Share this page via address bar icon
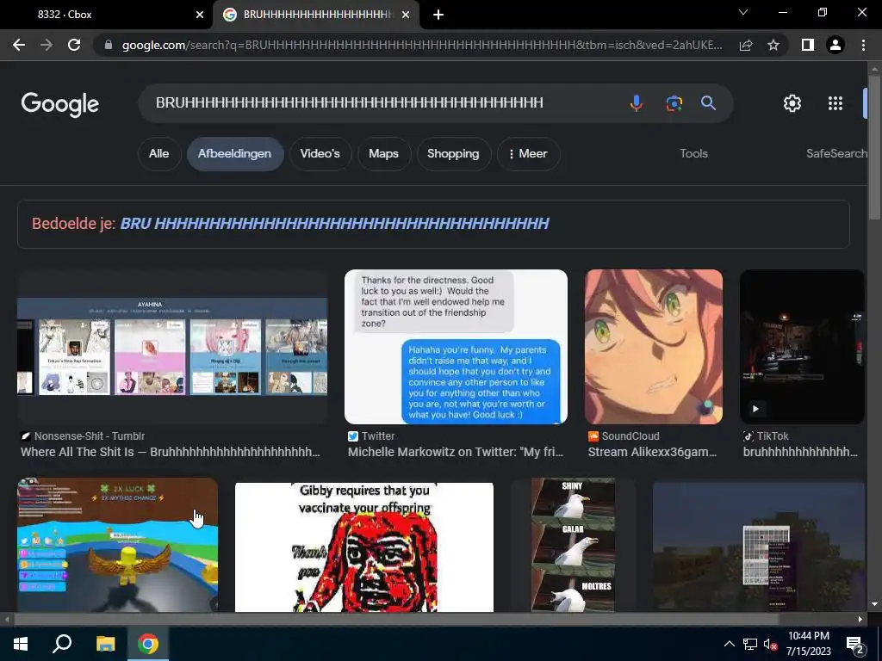The width and height of the screenshot is (882, 661). click(x=746, y=45)
